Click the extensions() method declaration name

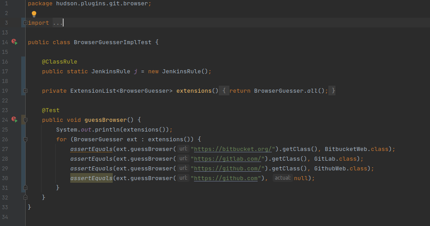[x=194, y=90]
